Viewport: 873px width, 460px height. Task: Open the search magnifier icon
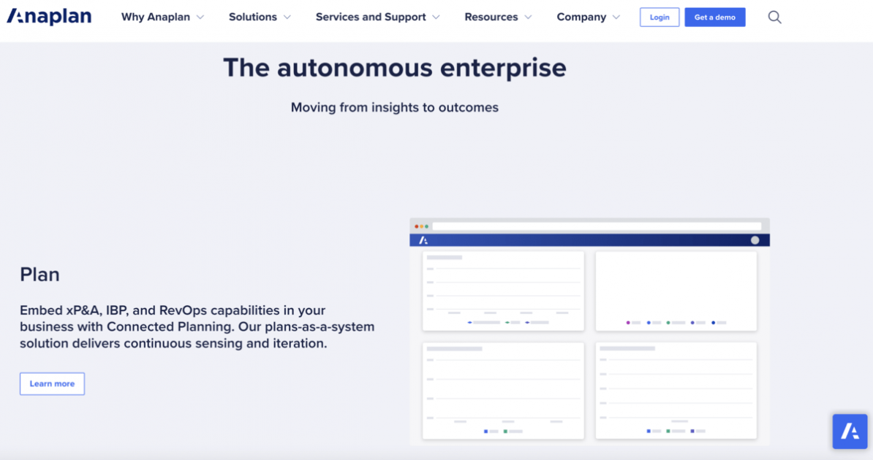[x=774, y=16]
